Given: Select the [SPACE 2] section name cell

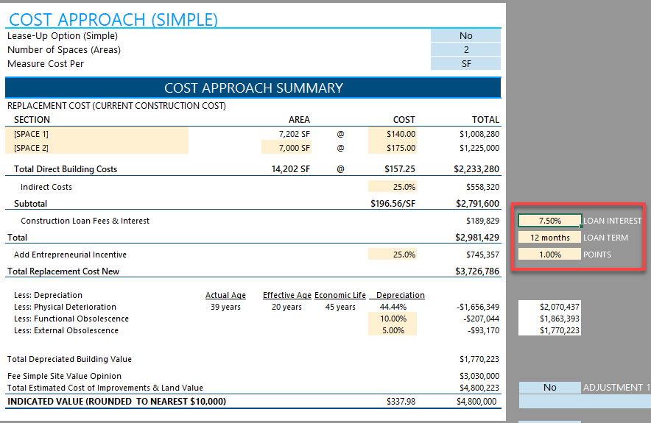Looking at the screenshot, I should (x=96, y=148).
